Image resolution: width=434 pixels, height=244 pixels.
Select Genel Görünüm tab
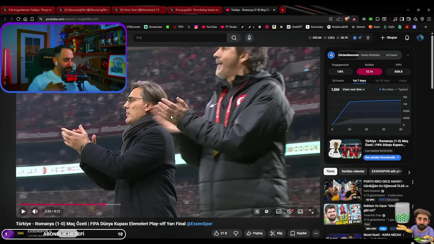[370, 55]
